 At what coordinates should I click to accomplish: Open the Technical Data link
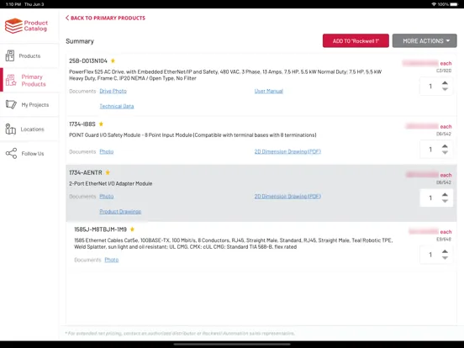pos(117,106)
